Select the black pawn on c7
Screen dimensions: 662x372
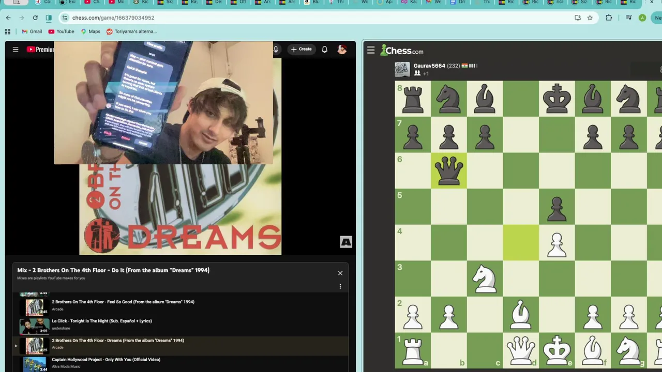485,135
